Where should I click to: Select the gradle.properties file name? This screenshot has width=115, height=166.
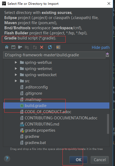[40, 130]
